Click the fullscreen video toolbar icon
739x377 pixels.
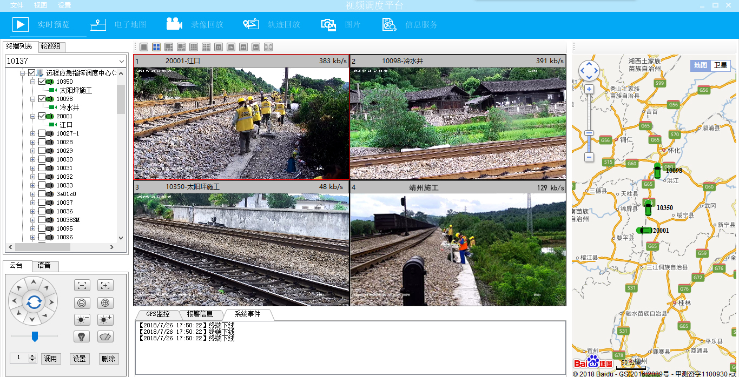[268, 47]
